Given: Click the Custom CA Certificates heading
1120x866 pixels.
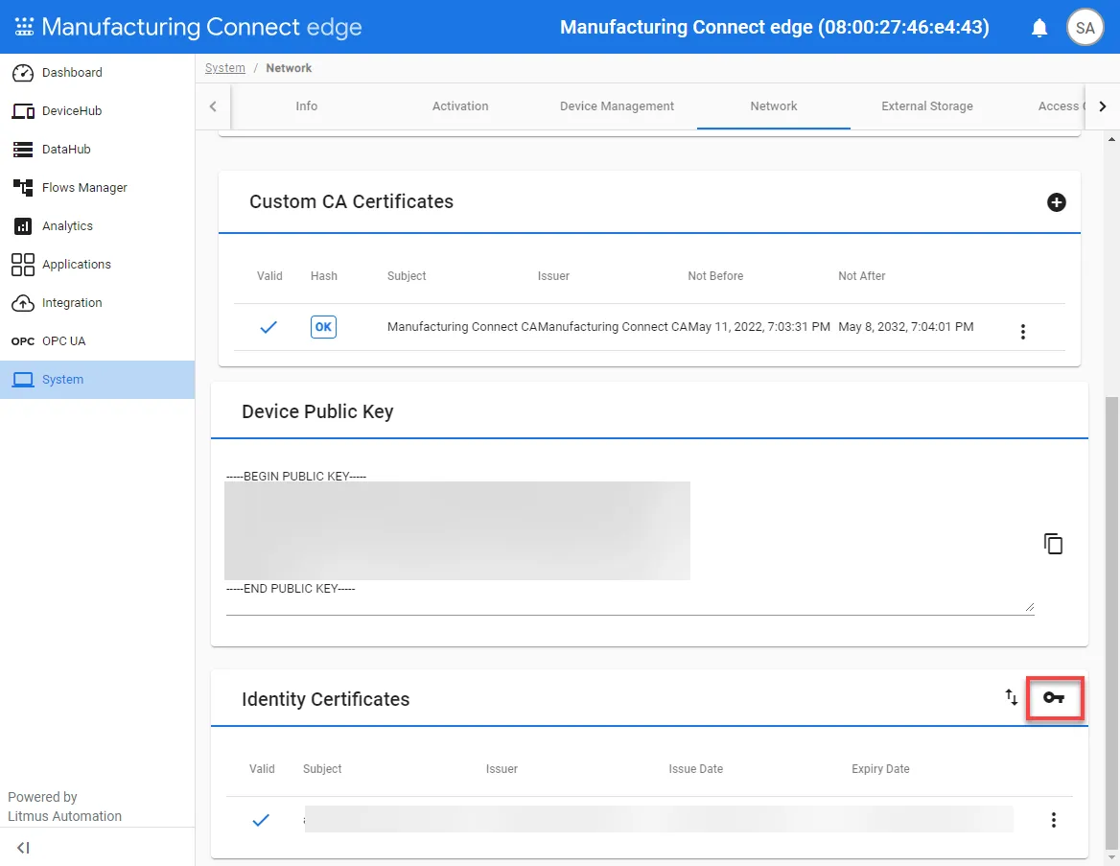Looking at the screenshot, I should coord(351,201).
